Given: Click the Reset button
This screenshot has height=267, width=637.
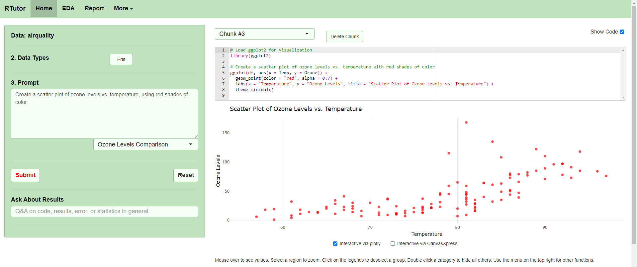Looking at the screenshot, I should [x=186, y=175].
